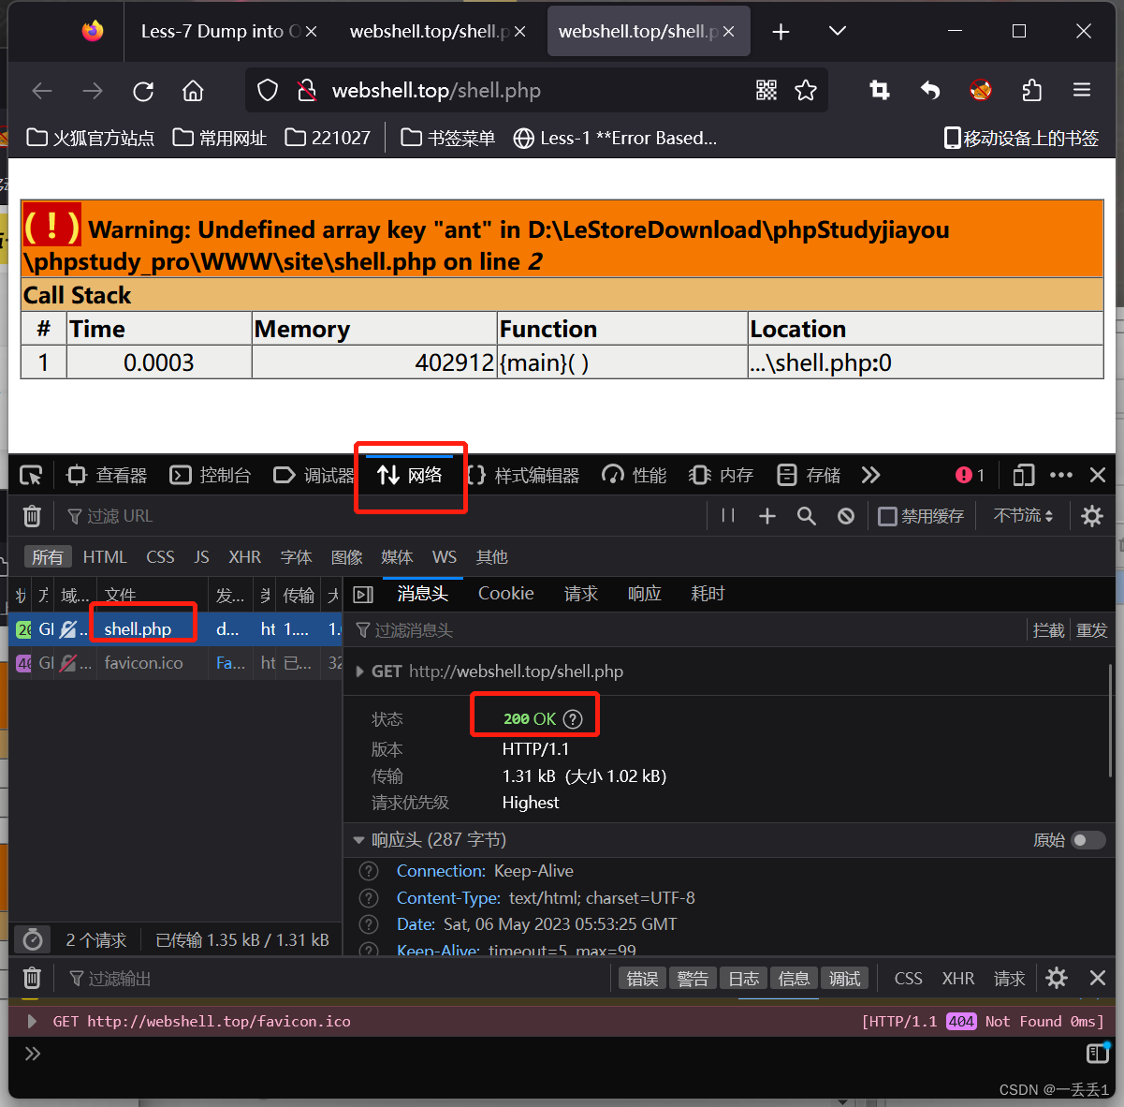Screen dimensions: 1124x1107
Task: Activate the element picker tool
Action: pos(30,475)
